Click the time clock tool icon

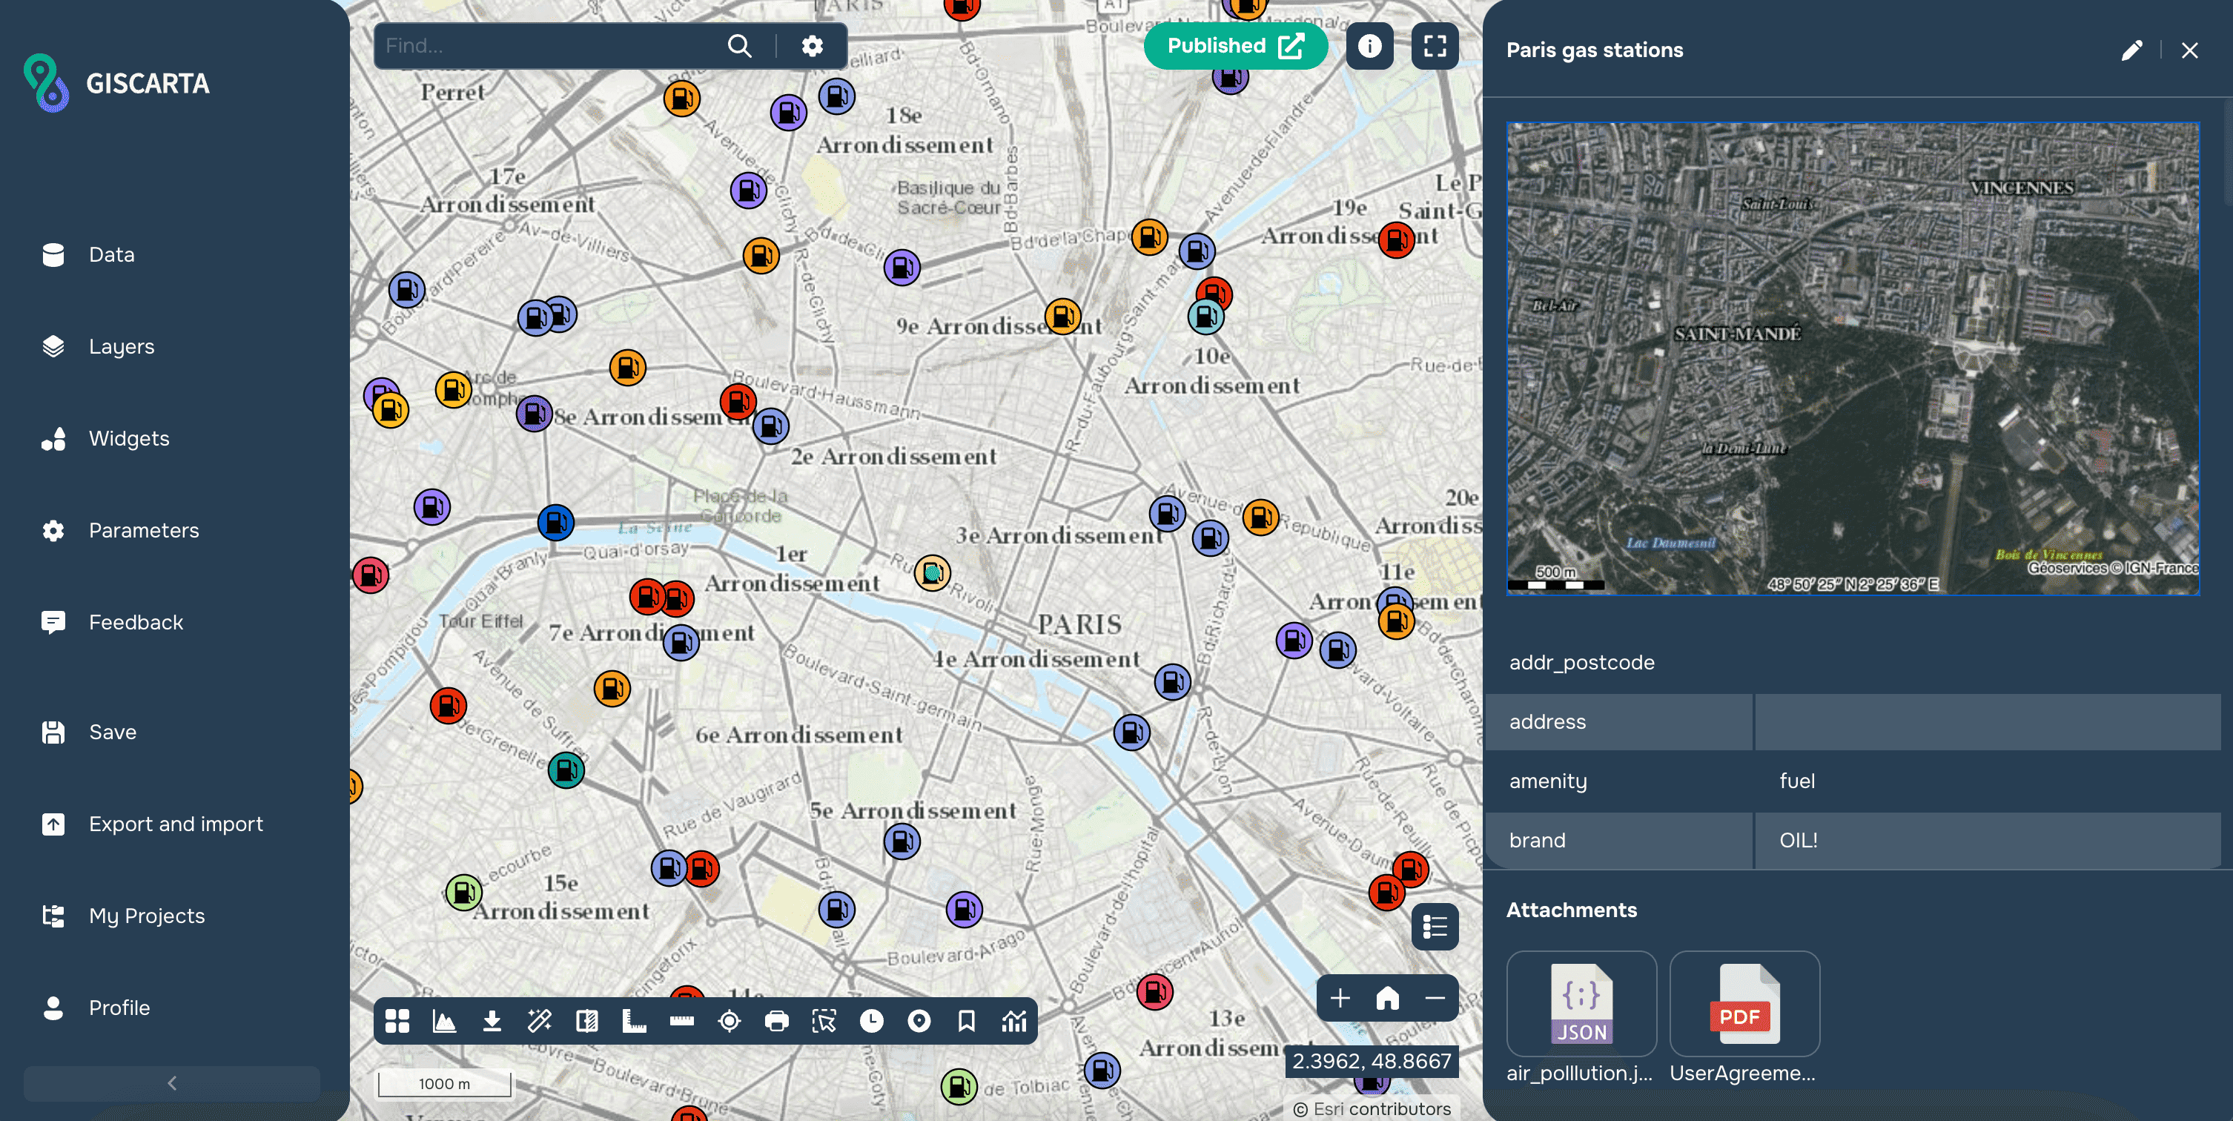point(871,1022)
